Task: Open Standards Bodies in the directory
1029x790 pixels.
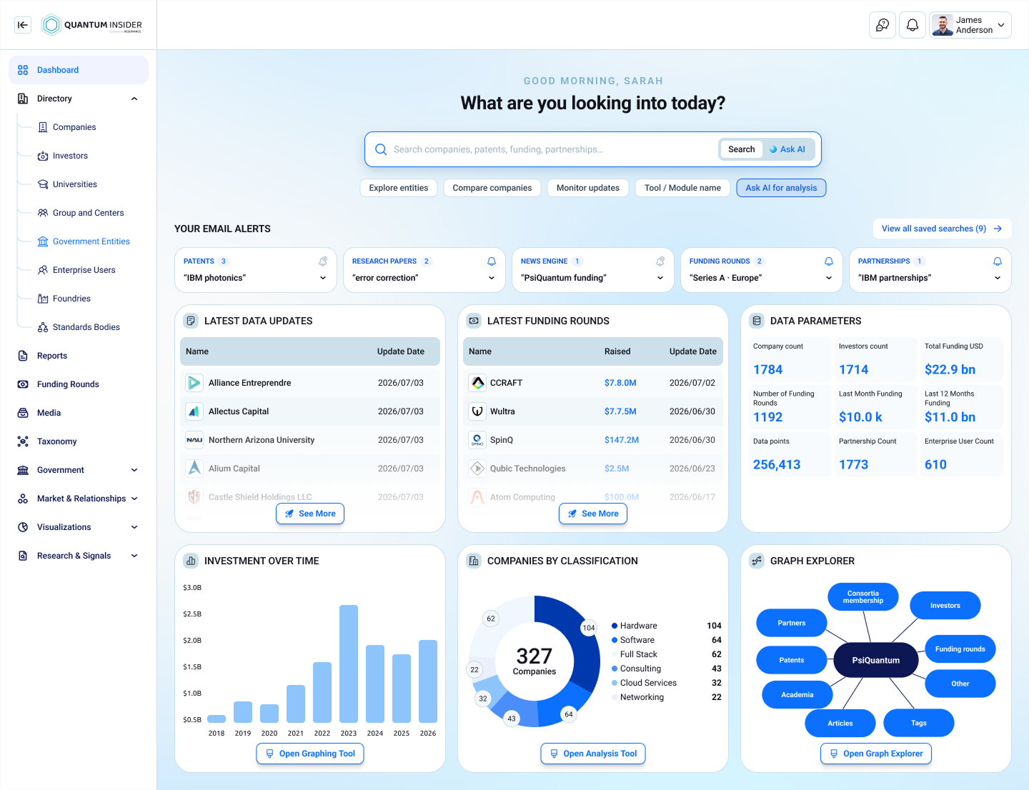Action: click(x=86, y=327)
